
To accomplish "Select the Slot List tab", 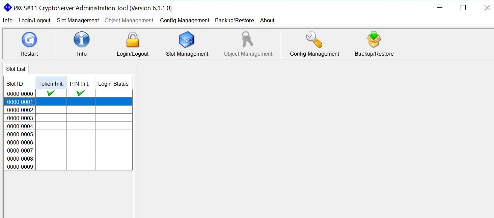I will coord(16,69).
